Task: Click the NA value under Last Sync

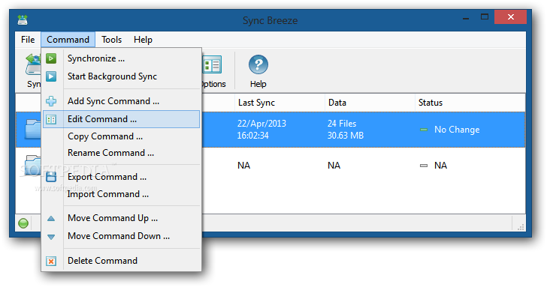Action: coord(244,166)
